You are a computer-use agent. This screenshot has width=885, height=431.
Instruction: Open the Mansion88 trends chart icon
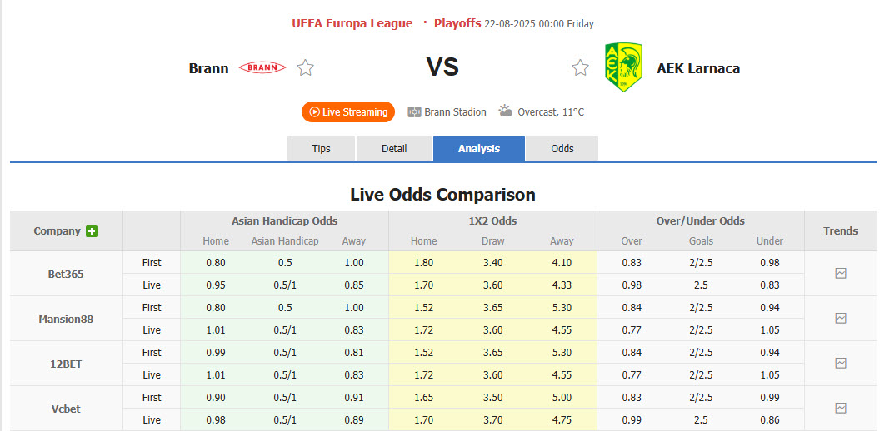[840, 318]
